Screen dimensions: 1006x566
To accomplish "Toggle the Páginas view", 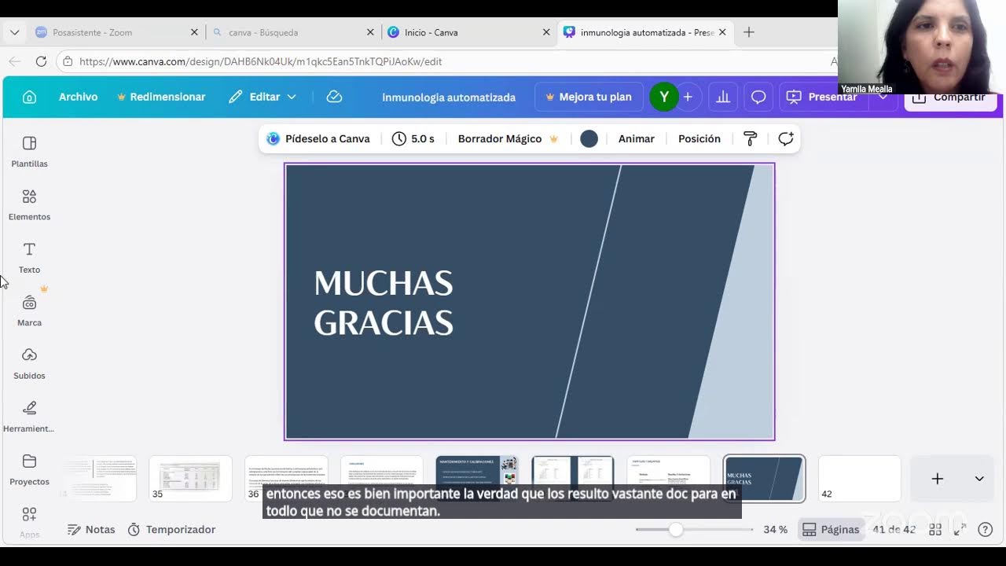I will (x=831, y=530).
